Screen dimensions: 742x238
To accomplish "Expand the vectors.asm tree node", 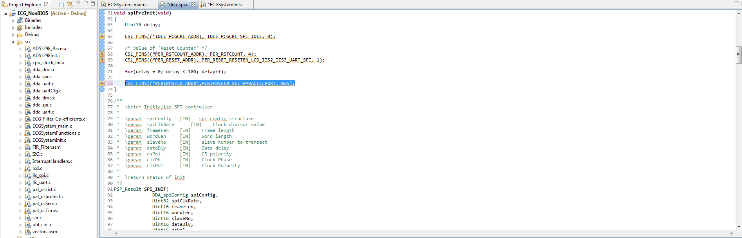I will point(20,232).
